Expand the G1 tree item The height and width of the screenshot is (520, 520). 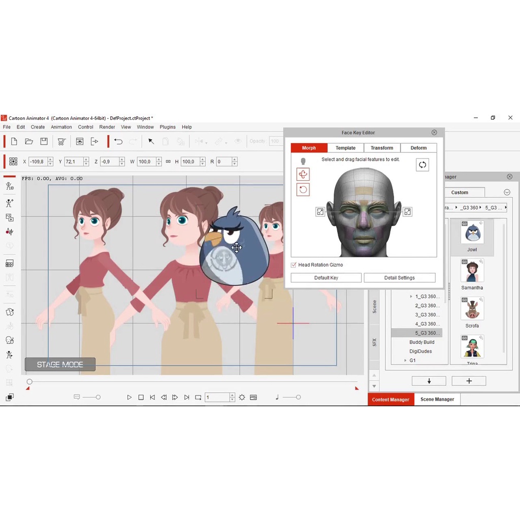click(405, 361)
